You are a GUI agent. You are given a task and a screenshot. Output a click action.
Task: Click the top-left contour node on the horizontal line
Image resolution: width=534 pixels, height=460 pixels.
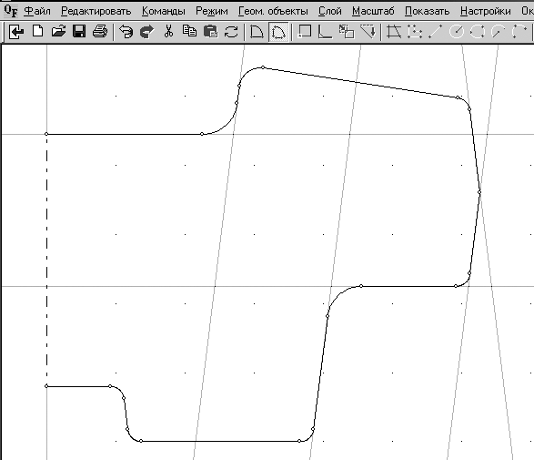[46, 134]
